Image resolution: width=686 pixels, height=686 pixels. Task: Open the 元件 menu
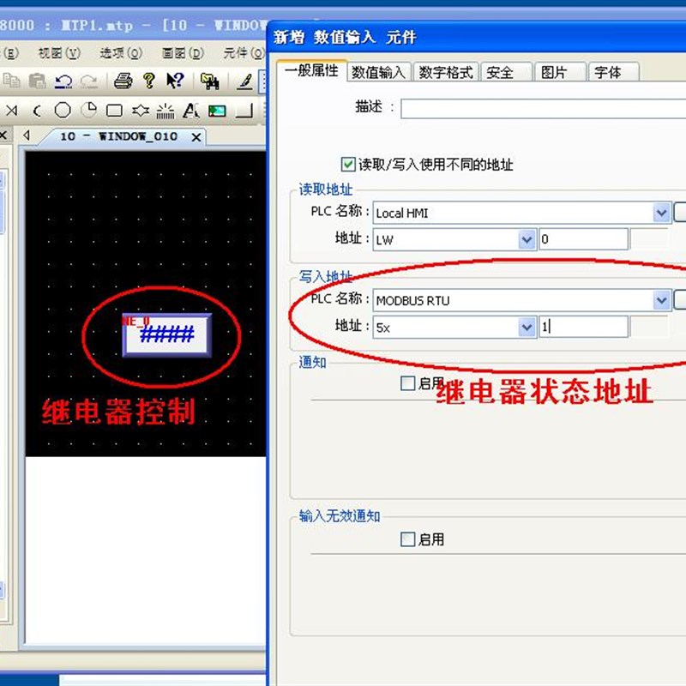tap(244, 53)
